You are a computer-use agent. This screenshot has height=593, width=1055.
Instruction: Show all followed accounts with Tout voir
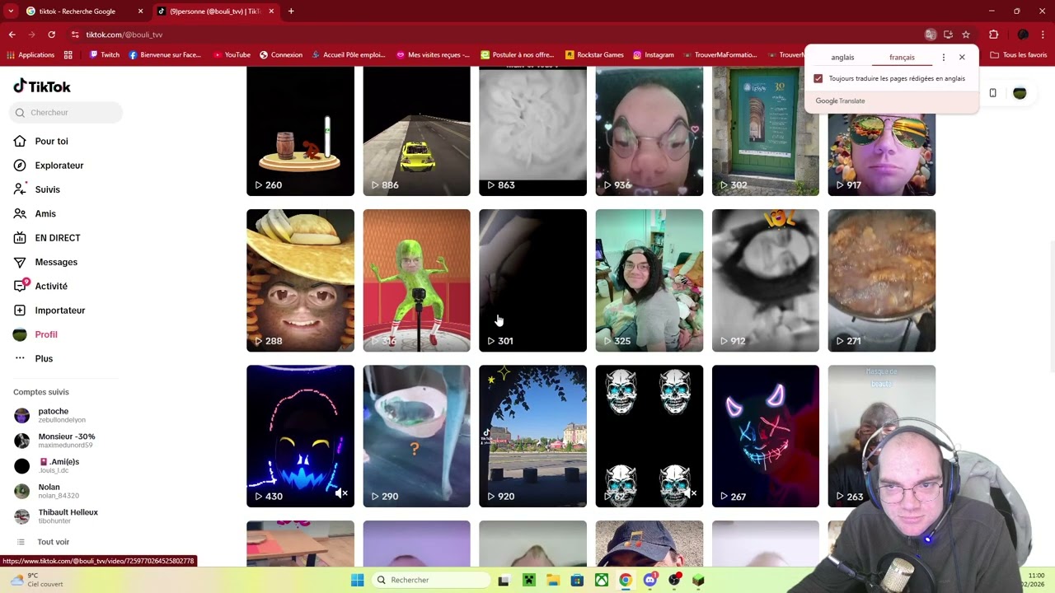coord(53,542)
